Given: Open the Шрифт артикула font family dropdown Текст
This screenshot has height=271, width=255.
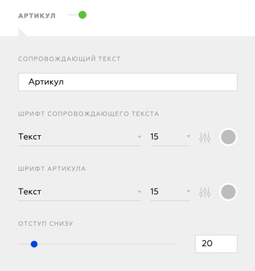Looking at the screenshot, I should coord(80,192).
